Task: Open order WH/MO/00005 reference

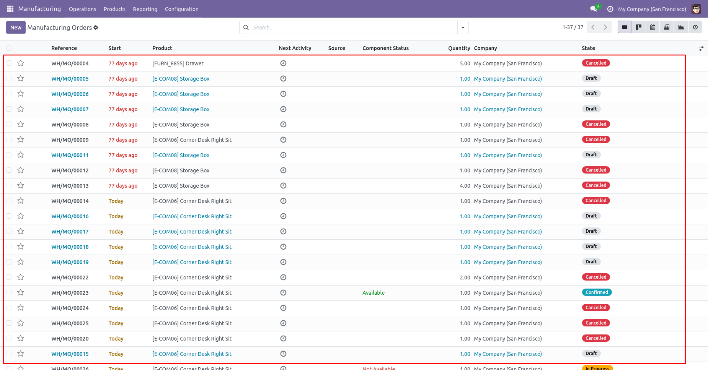Action: click(70, 79)
